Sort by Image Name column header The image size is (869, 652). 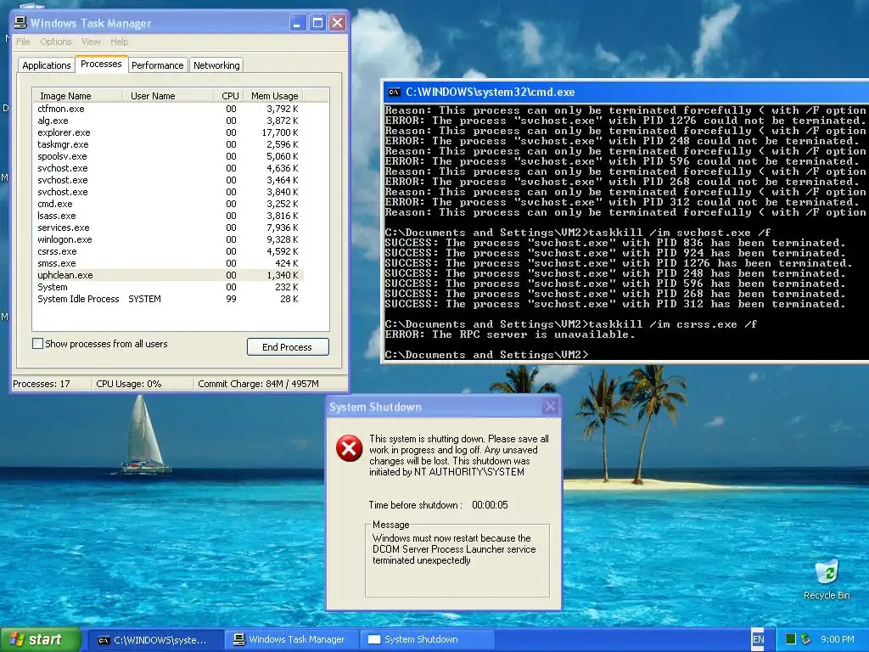coord(77,96)
